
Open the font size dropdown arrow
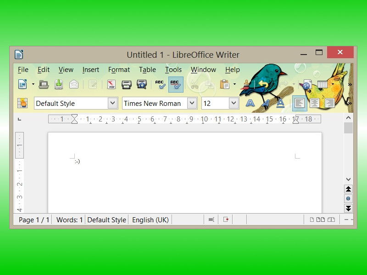coord(234,103)
